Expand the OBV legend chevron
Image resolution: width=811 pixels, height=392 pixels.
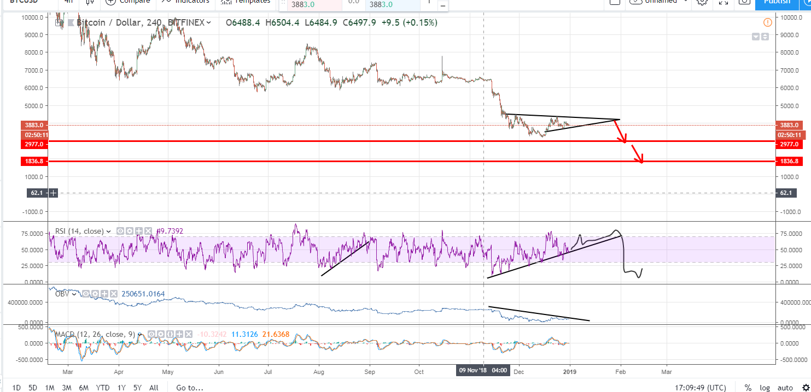point(74,294)
